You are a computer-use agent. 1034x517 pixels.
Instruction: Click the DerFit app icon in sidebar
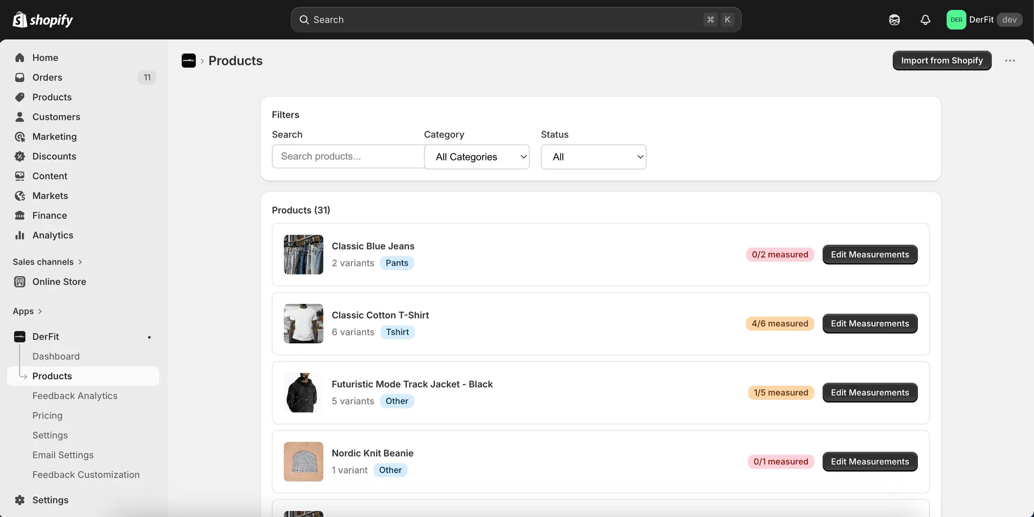click(20, 337)
